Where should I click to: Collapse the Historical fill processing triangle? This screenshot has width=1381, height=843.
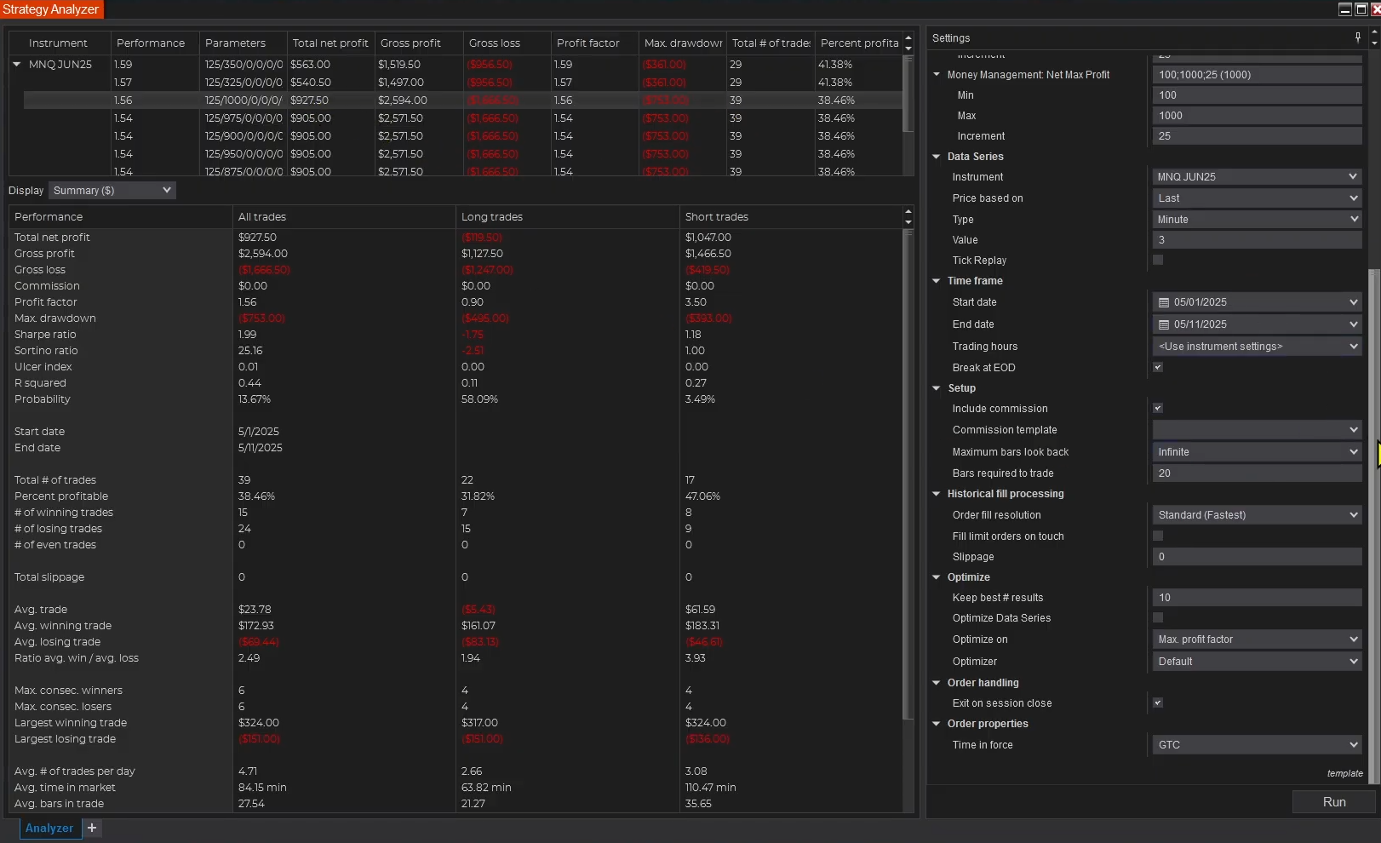[937, 494]
